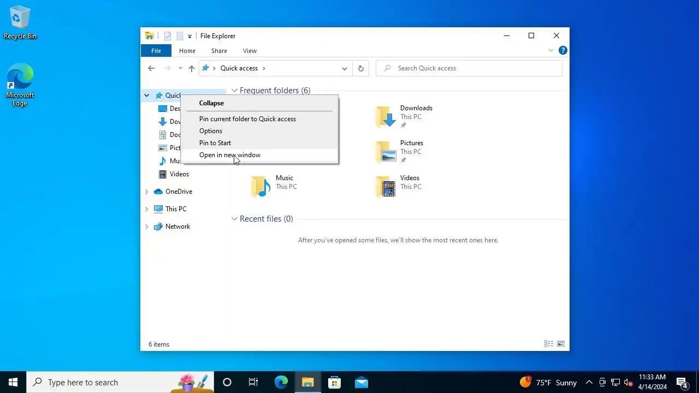Click the Properties quick access toolbar icon

[x=168, y=36]
